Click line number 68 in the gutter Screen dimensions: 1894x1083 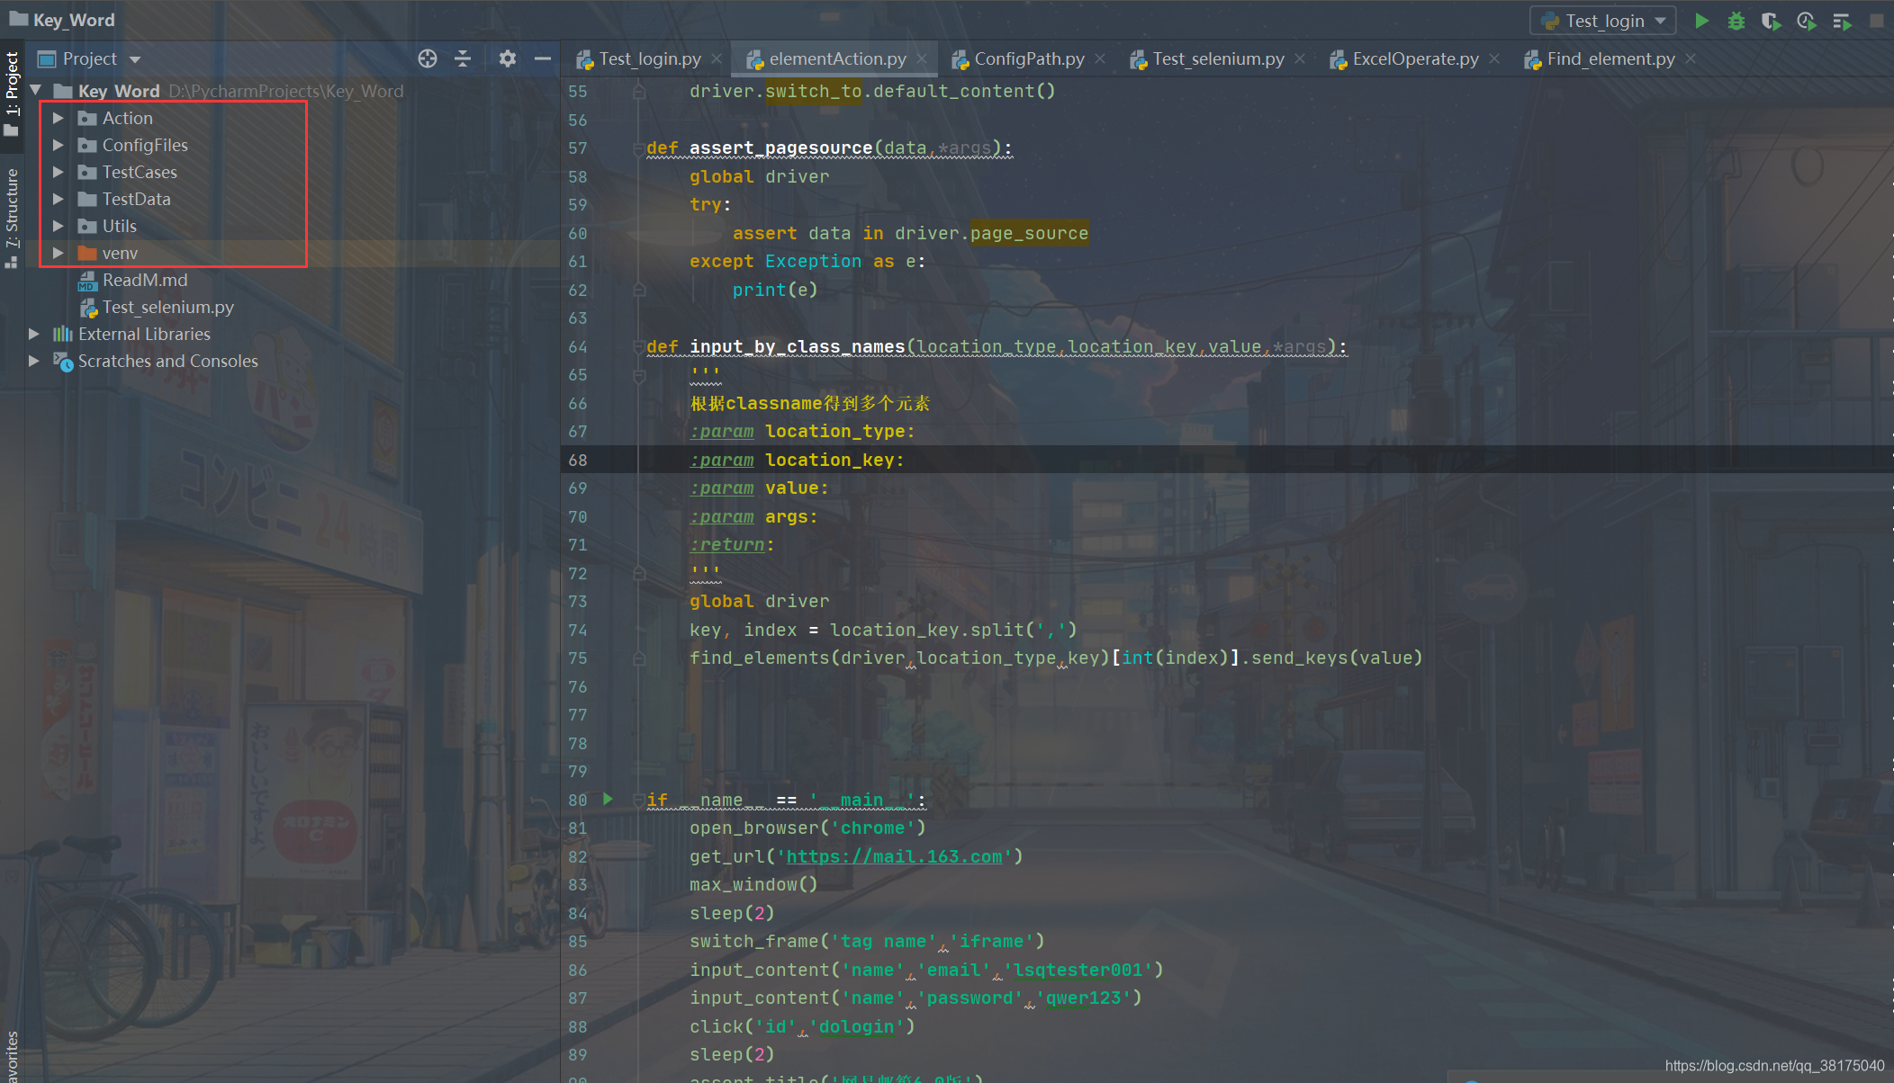tap(578, 460)
